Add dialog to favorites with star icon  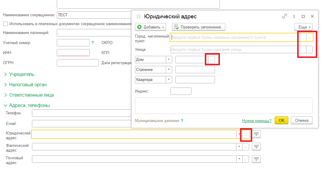(x=139, y=16)
